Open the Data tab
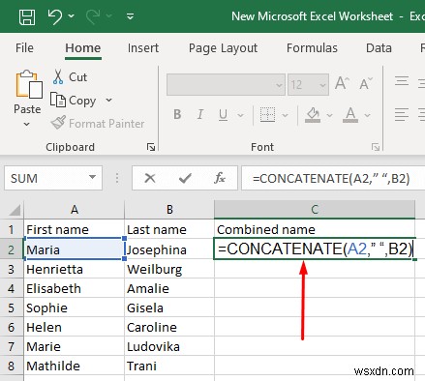This screenshot has width=425, height=381. tap(379, 48)
